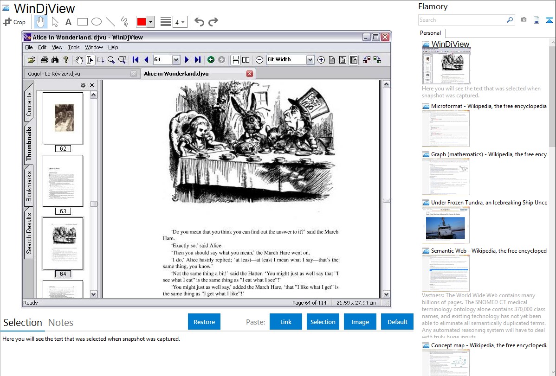Viewport: 556px width, 376px height.
Task: Go to the first page
Action: [x=136, y=59]
